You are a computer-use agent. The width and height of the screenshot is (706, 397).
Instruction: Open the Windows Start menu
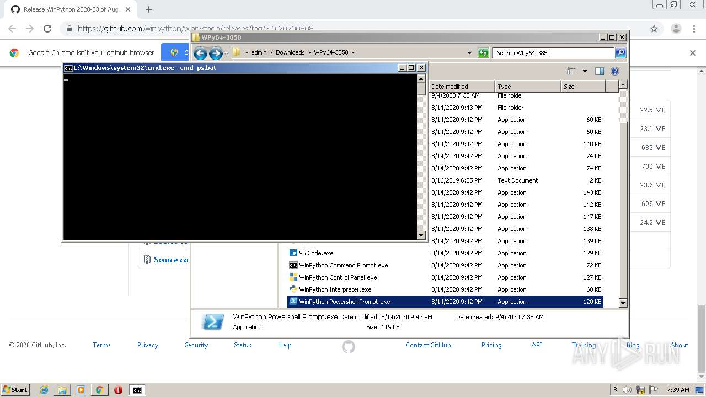[x=15, y=389]
